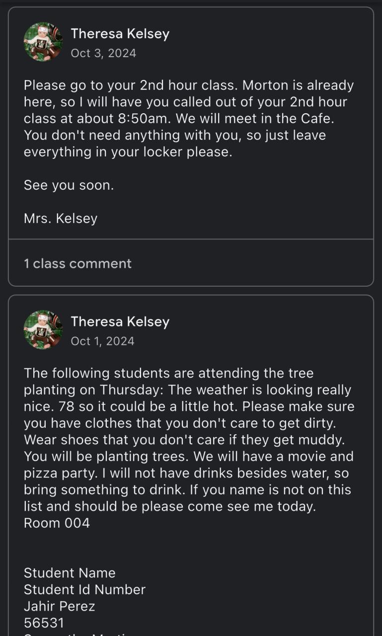This screenshot has height=636, width=382.
Task: Click the Oct 3, 2024 post date
Action: pos(103,53)
